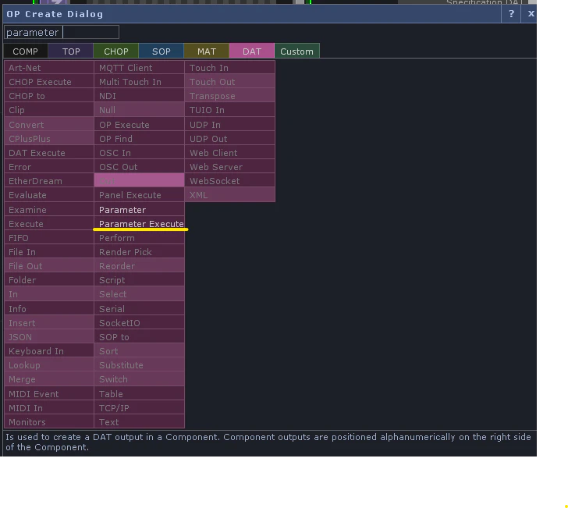Choose the TCP/IP DAT
The width and height of the screenshot is (568, 508).
point(139,408)
